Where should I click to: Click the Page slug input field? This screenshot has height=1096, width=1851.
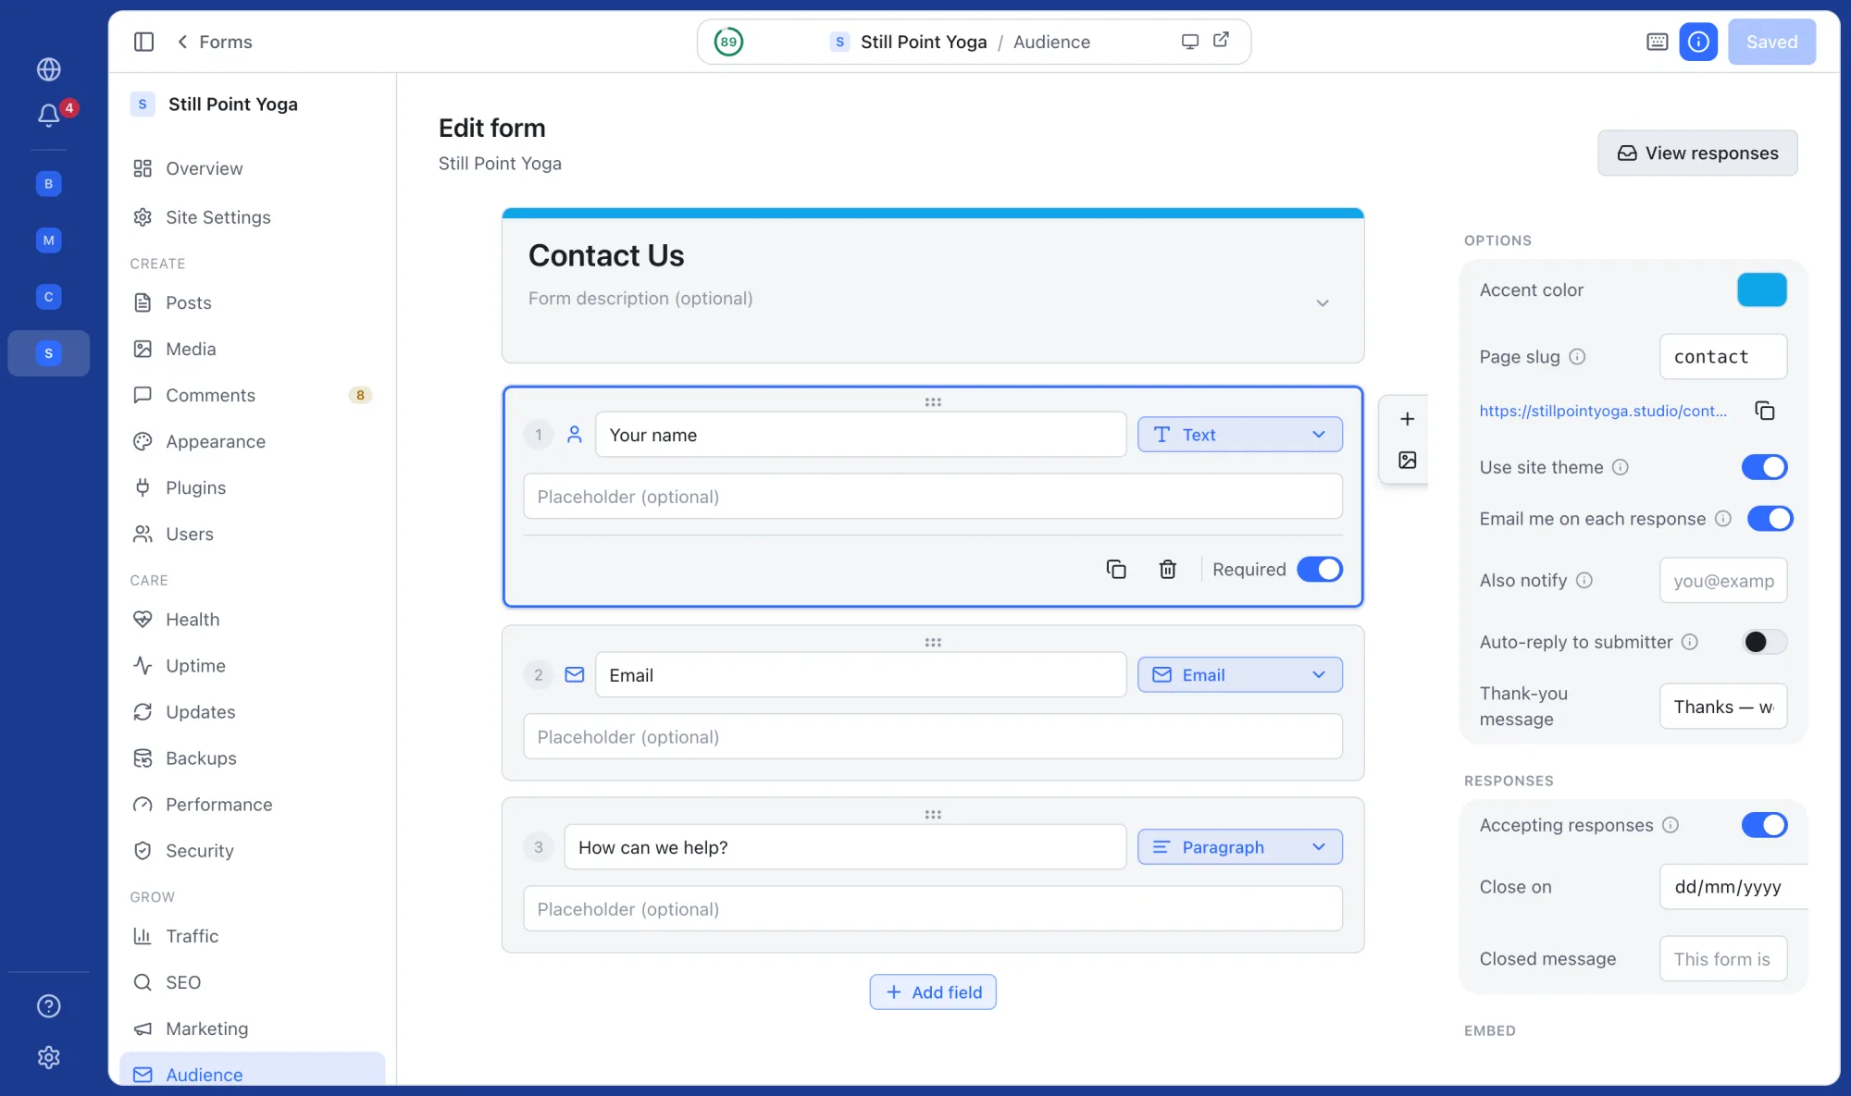click(1723, 357)
